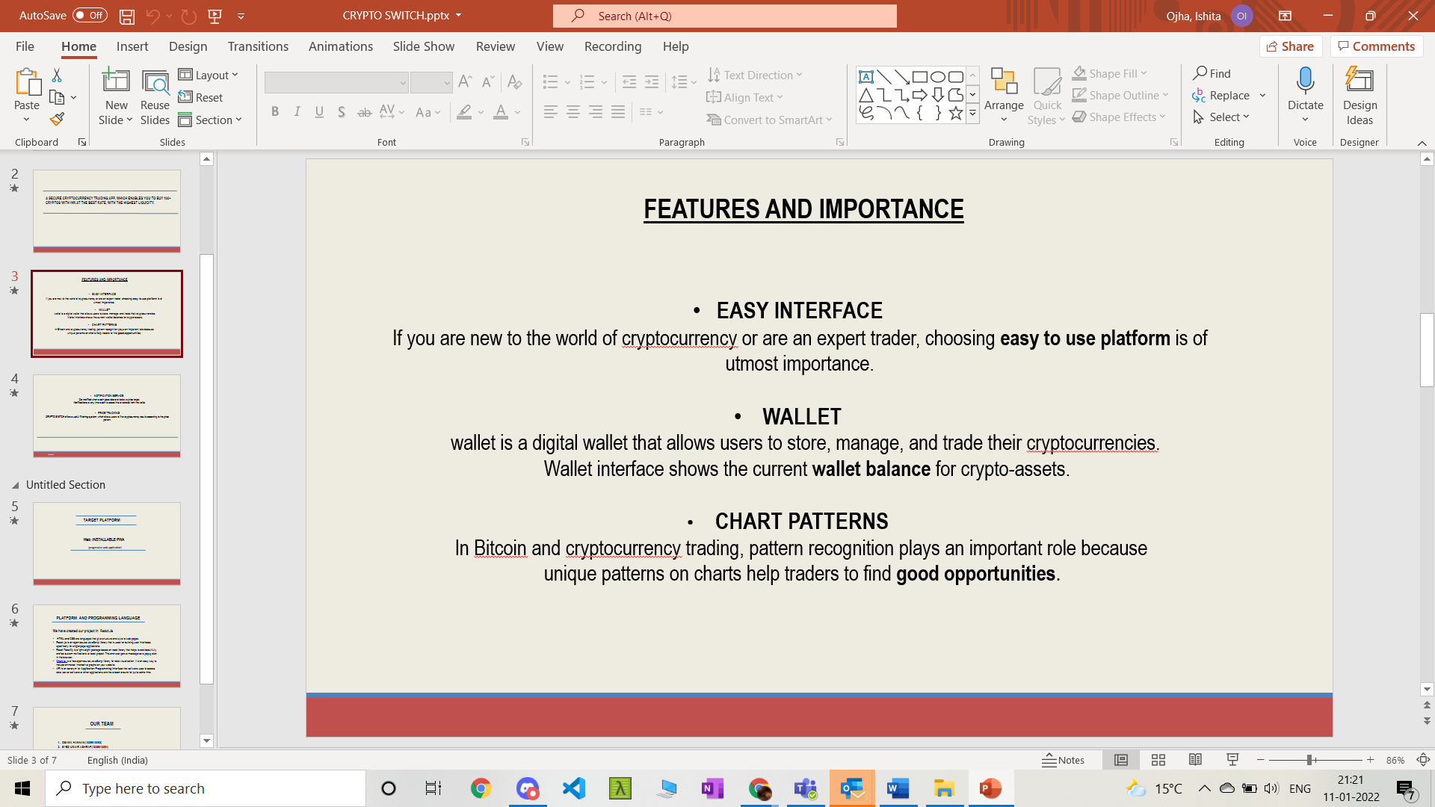Viewport: 1435px width, 807px height.
Task: Select slide 5 thumbnail Target Platform
Action: point(106,542)
